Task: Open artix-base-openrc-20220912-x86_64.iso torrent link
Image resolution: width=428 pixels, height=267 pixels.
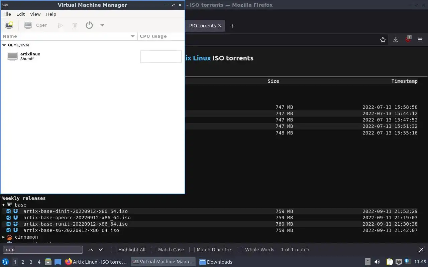Action: 77,218
